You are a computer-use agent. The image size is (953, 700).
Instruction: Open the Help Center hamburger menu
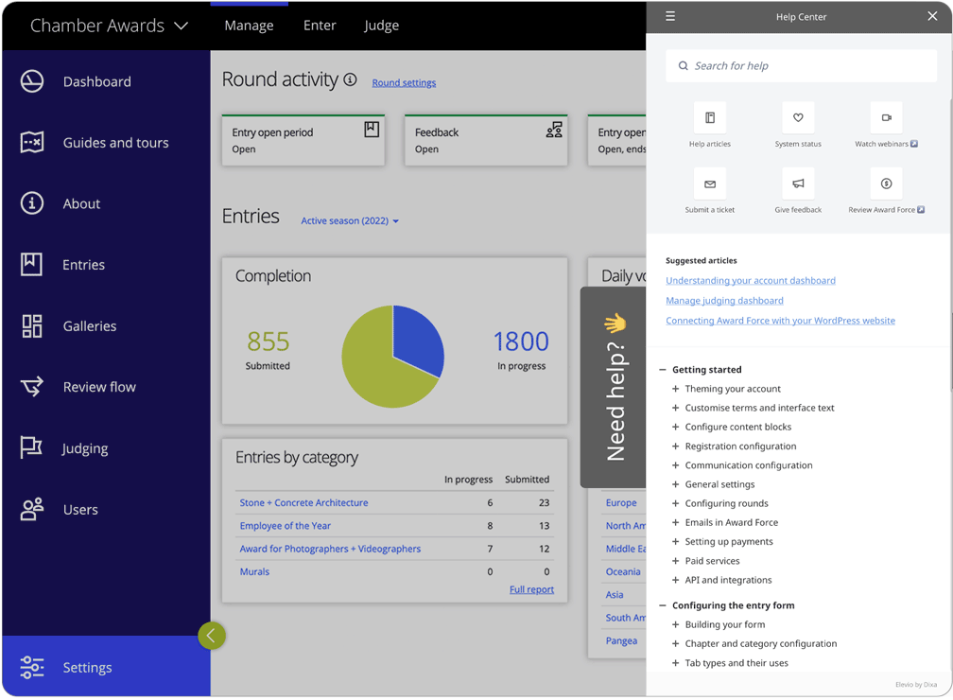(x=670, y=16)
